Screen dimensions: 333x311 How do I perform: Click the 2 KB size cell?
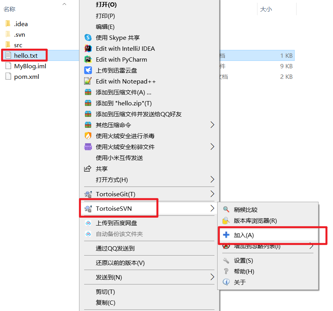pyautogui.click(x=286, y=76)
